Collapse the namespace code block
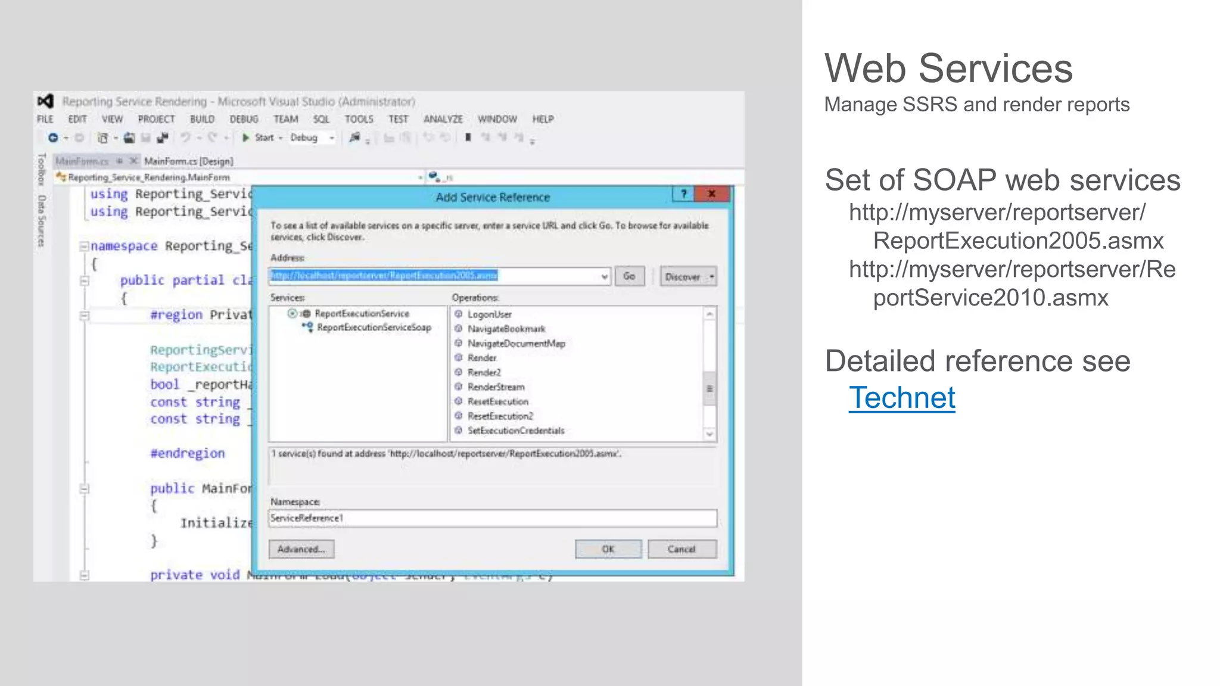Screen dimensions: 1220x686 (85, 246)
